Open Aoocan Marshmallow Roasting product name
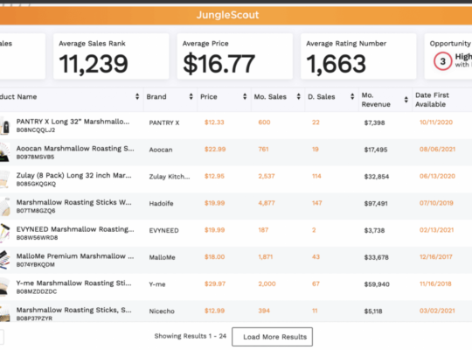The height and width of the screenshot is (350, 472). 75,149
